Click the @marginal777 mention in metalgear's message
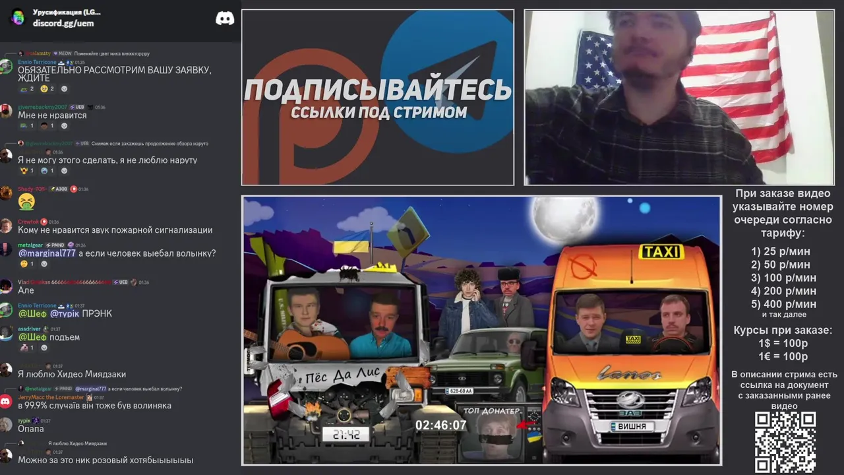844x475 pixels. click(47, 253)
